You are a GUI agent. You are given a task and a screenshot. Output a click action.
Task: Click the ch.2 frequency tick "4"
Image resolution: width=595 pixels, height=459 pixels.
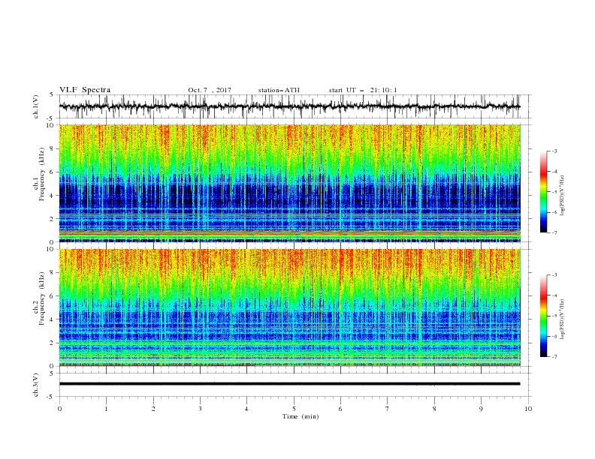(x=53, y=319)
